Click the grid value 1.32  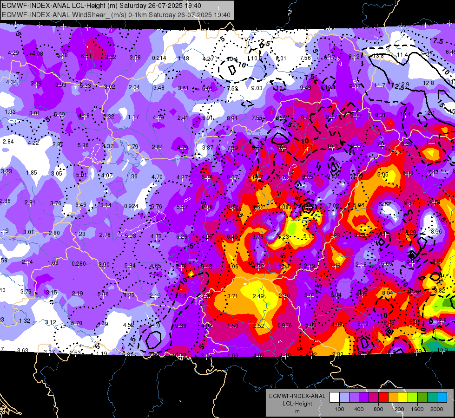pyautogui.click(x=25, y=320)
